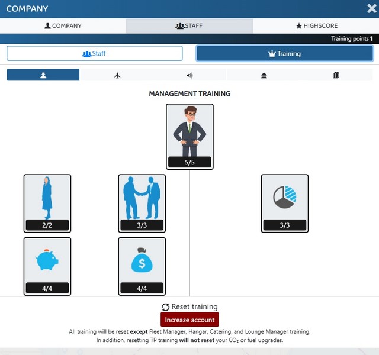Select the building door training category icon
379x355 pixels.
(x=336, y=75)
